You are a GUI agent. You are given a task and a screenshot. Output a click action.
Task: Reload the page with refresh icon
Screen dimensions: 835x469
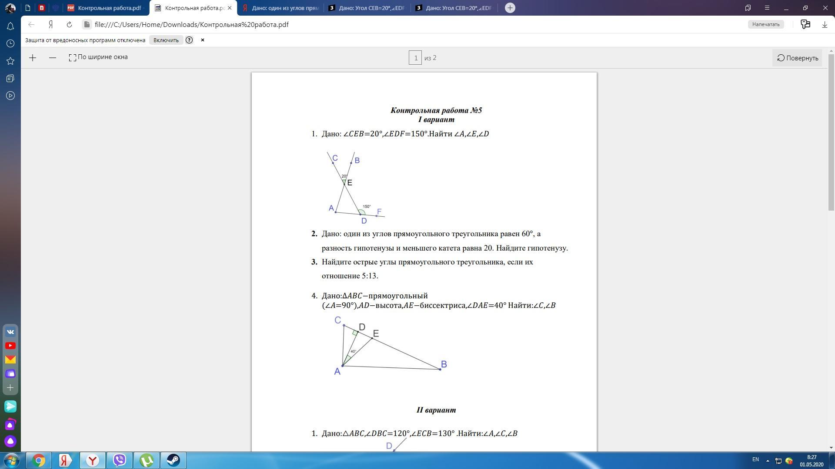(x=69, y=25)
